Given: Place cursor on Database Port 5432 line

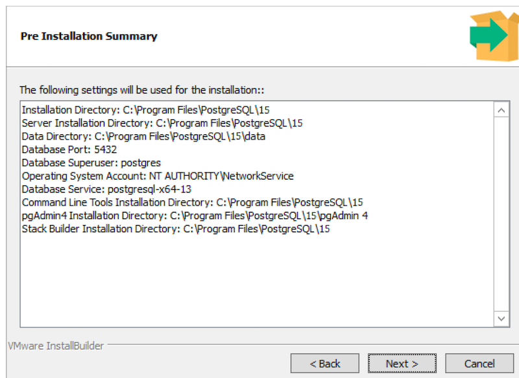Looking at the screenshot, I should tap(69, 150).
